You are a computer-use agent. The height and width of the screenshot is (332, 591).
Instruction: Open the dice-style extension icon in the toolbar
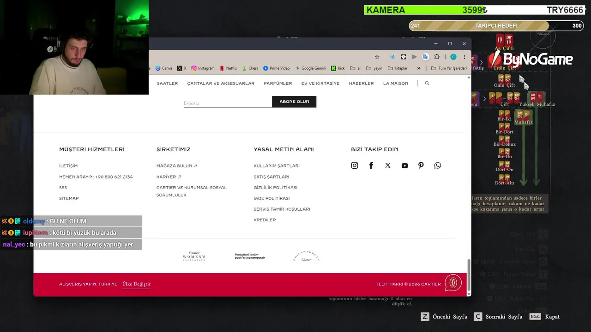(x=404, y=57)
